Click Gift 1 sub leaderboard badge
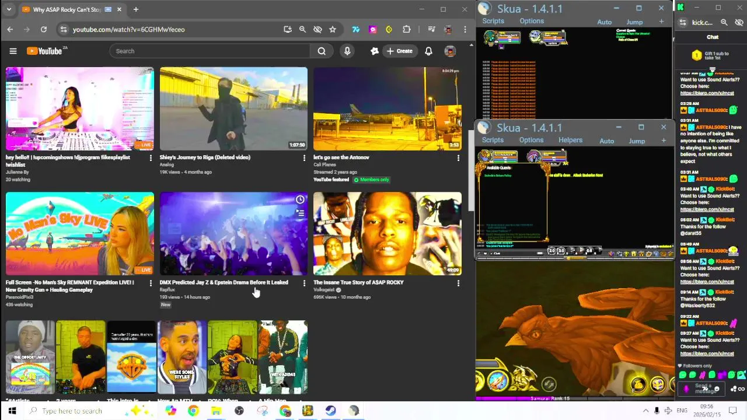747x420 pixels. point(696,55)
